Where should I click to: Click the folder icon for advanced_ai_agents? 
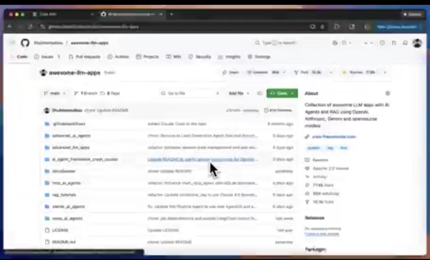47,136
